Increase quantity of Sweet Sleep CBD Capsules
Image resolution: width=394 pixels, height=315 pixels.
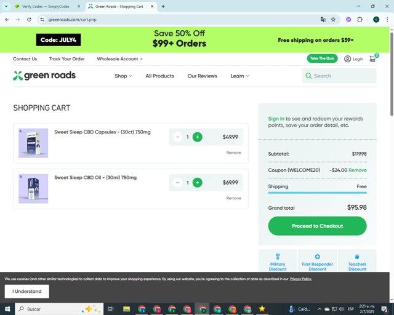pyautogui.click(x=197, y=137)
